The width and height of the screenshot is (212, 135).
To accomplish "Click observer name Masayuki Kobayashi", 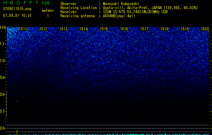I will coord(121,4).
